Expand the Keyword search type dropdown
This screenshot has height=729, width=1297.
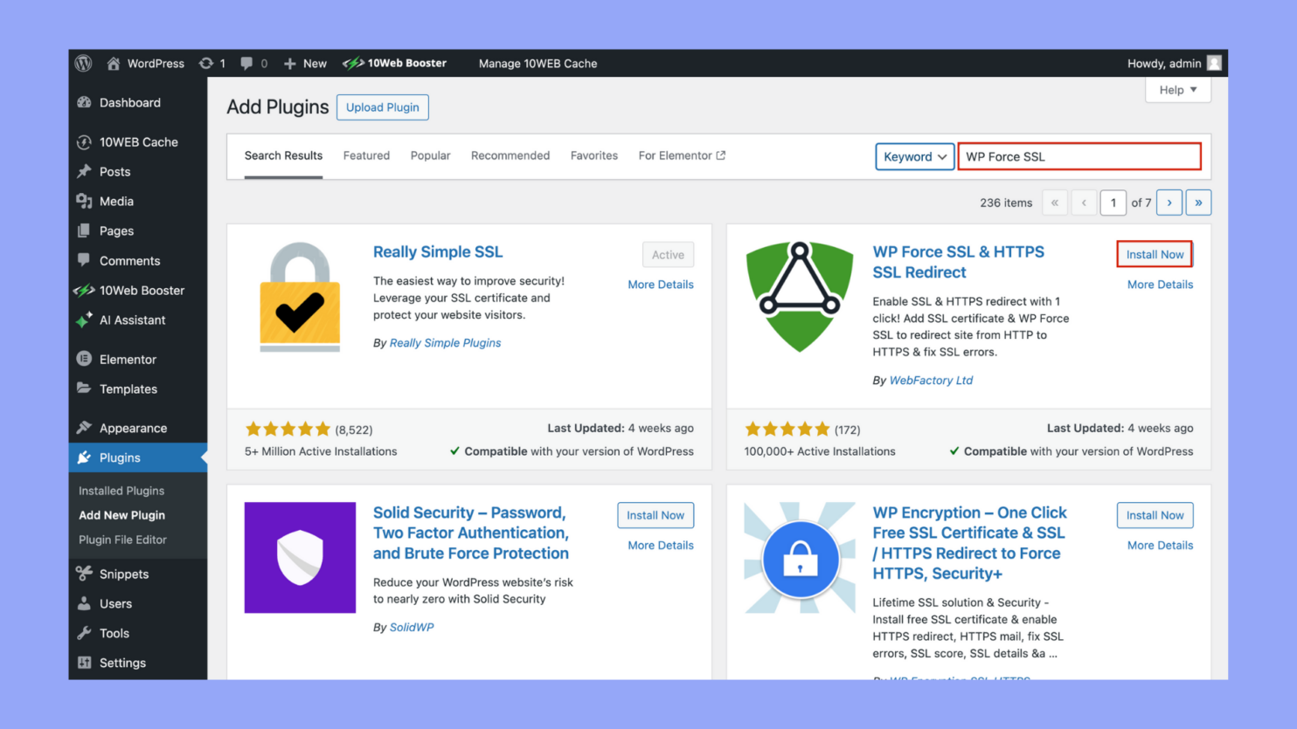[914, 157]
